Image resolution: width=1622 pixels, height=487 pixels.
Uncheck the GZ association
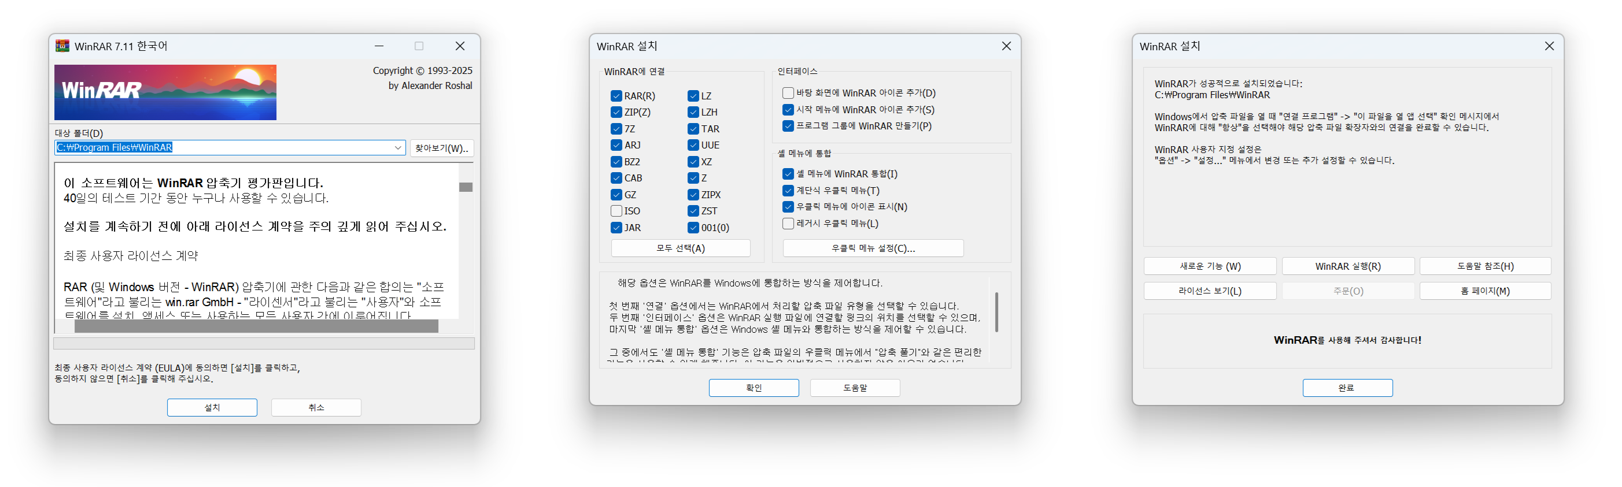pos(616,195)
